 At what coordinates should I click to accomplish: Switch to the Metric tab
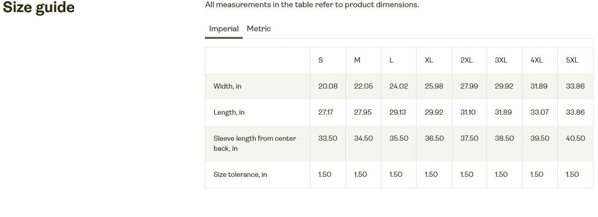[259, 29]
